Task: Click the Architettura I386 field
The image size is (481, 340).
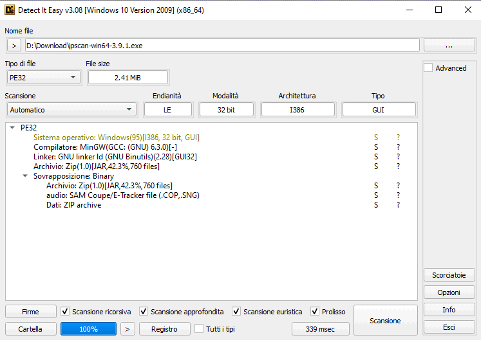Action: pyautogui.click(x=297, y=110)
